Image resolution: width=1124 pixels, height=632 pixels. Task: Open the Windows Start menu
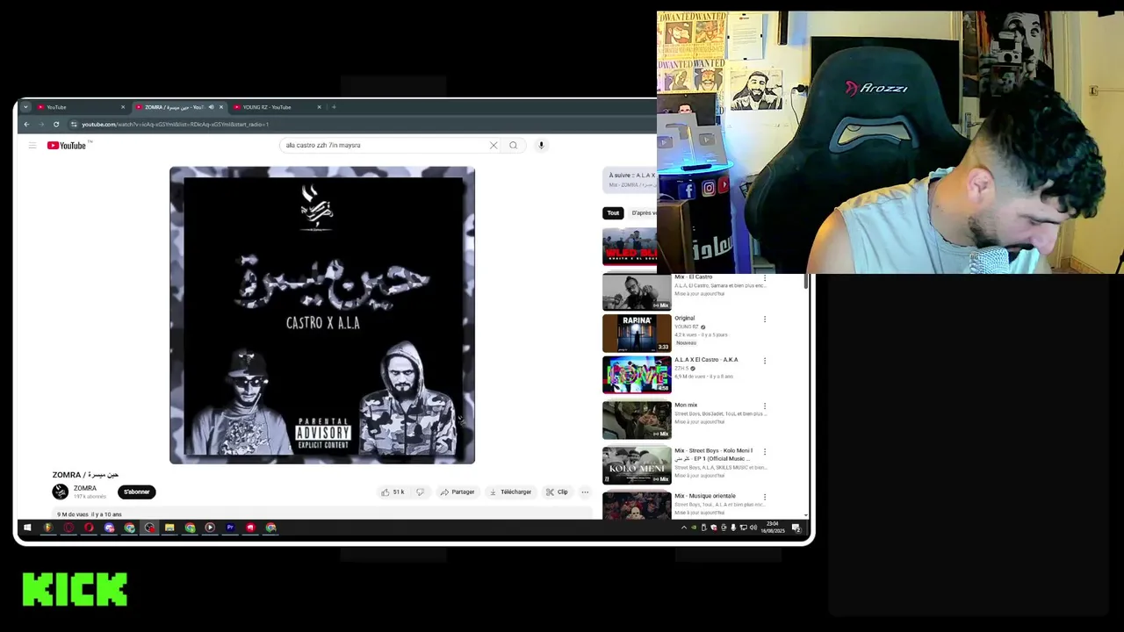click(x=27, y=528)
